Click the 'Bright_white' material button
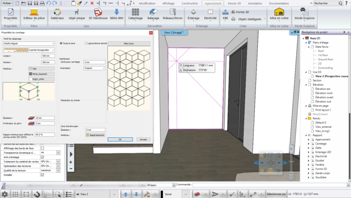 (x=41, y=79)
